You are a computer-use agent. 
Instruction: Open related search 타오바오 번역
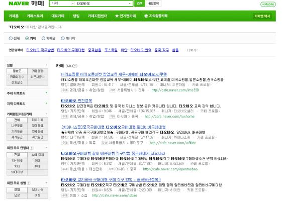tap(141, 50)
